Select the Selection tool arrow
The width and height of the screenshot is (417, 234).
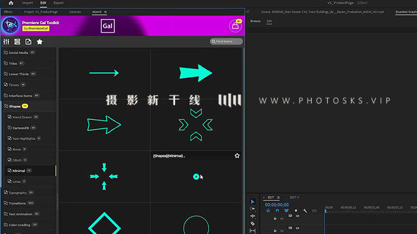(x=253, y=202)
